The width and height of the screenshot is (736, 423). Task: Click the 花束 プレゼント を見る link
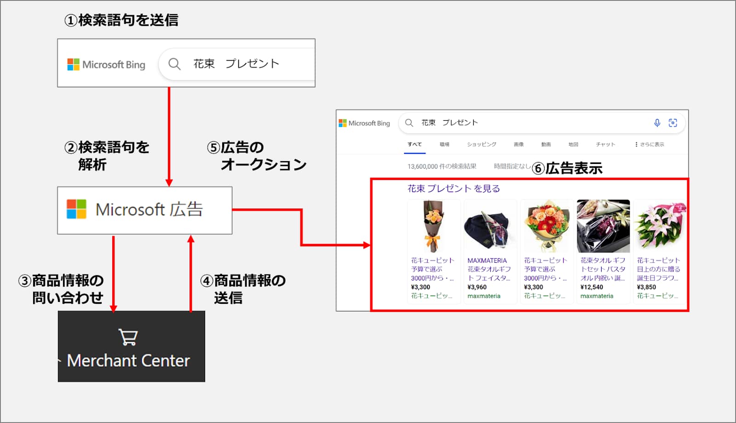tap(453, 189)
